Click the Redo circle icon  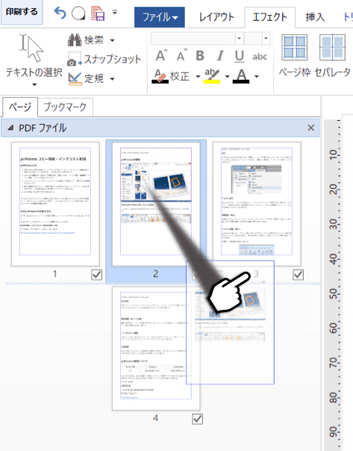[x=78, y=13]
